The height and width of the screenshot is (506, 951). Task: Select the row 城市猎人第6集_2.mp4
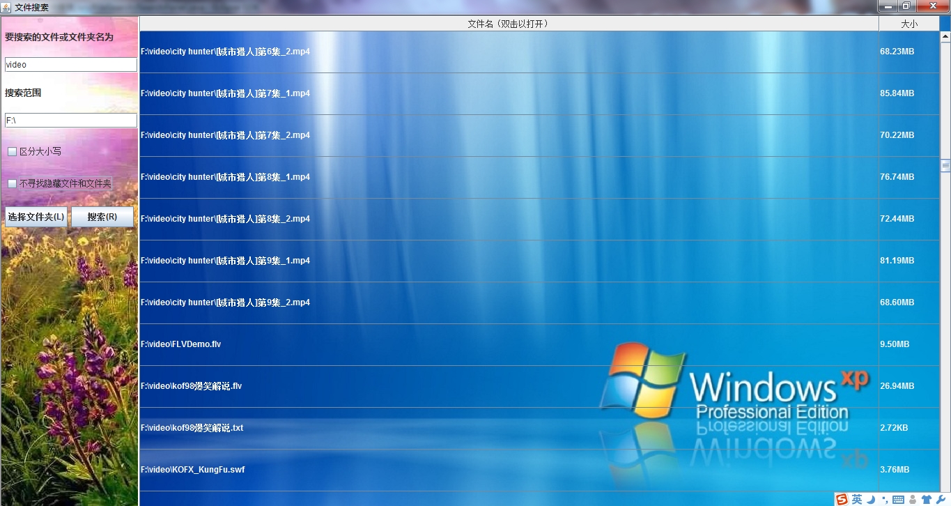509,52
